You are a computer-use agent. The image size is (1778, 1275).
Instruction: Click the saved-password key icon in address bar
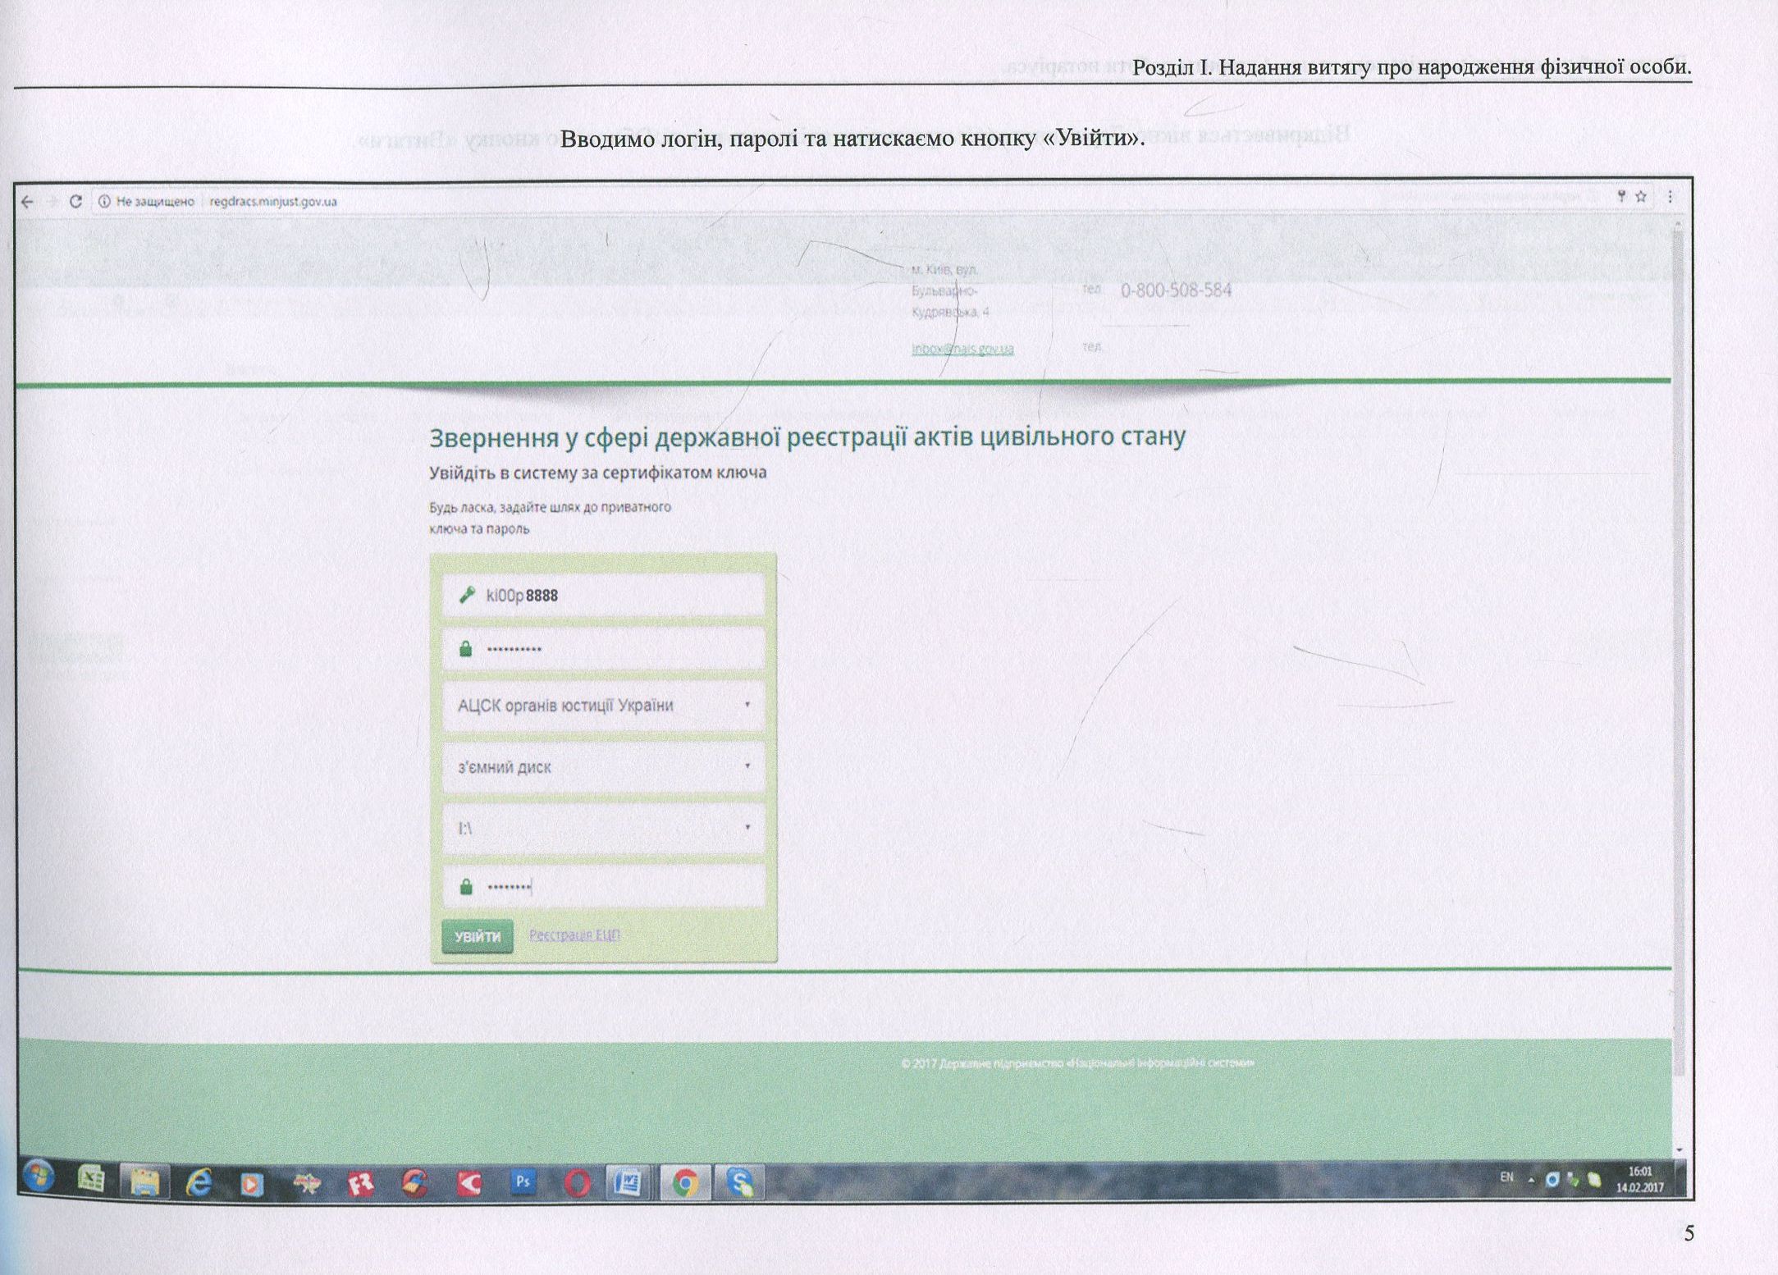pos(1621,197)
